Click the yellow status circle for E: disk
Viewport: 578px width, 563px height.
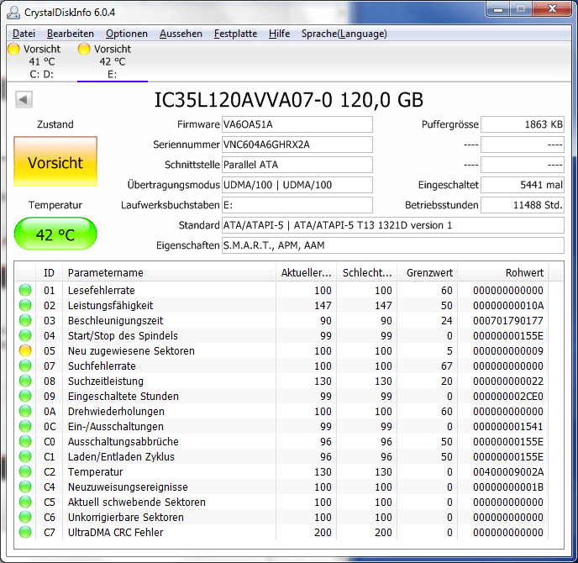point(84,49)
